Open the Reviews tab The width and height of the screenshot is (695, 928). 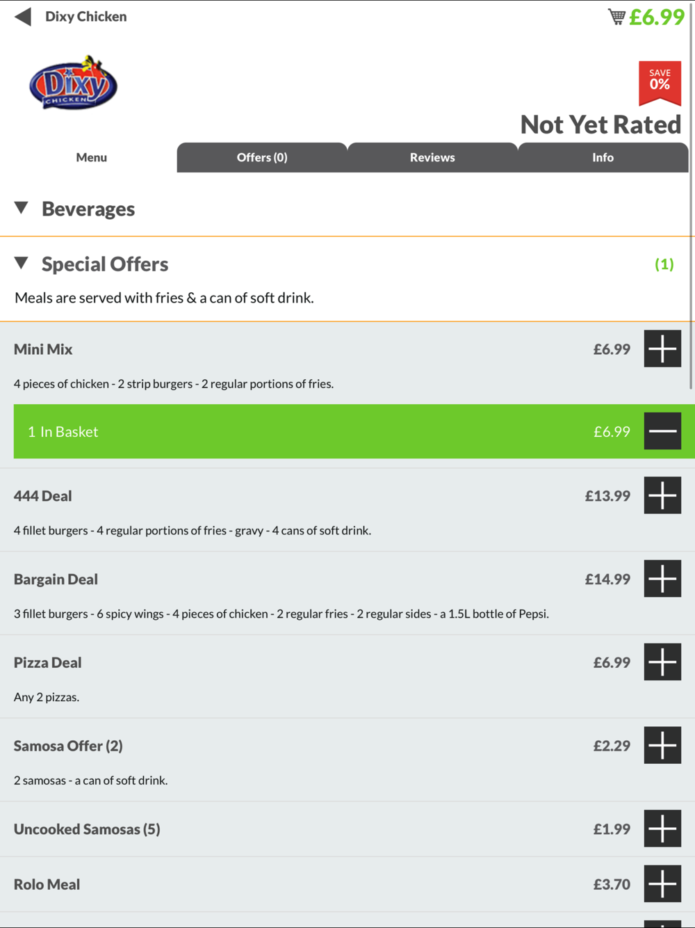(x=432, y=157)
